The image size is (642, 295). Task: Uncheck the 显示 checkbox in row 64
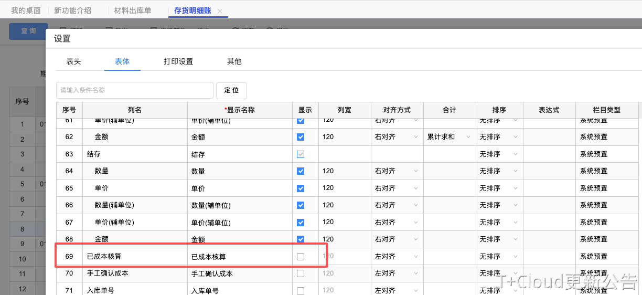tap(301, 171)
